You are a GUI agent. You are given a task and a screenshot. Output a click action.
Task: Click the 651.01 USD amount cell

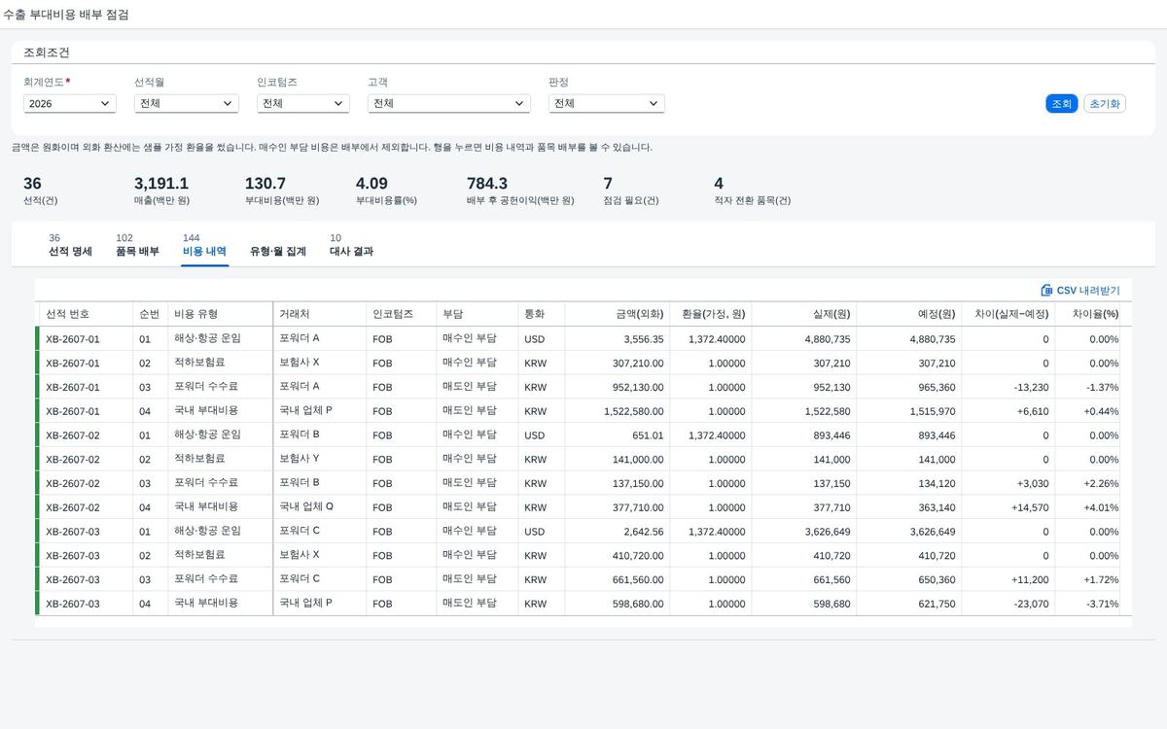(619, 435)
